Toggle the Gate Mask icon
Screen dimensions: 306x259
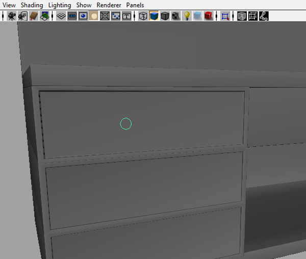[94, 16]
